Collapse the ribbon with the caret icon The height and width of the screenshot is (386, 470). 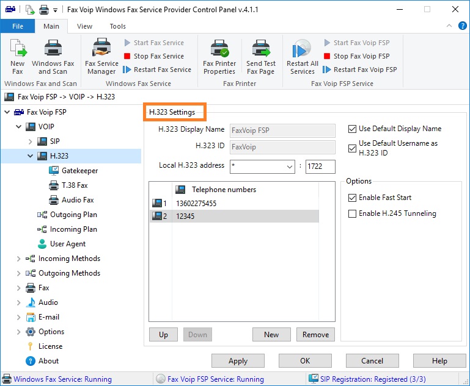tap(449, 26)
